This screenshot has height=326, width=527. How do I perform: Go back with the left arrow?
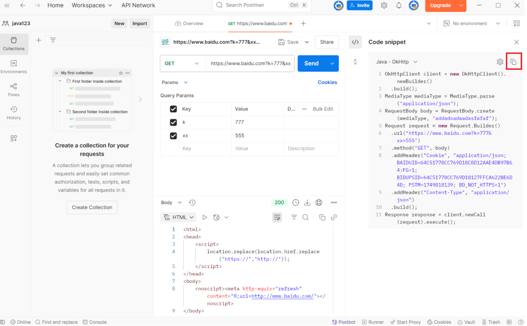pos(23,5)
